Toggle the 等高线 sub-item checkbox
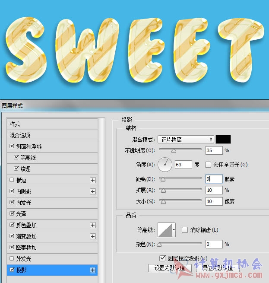The height and width of the screenshot is (283, 269). [16, 157]
